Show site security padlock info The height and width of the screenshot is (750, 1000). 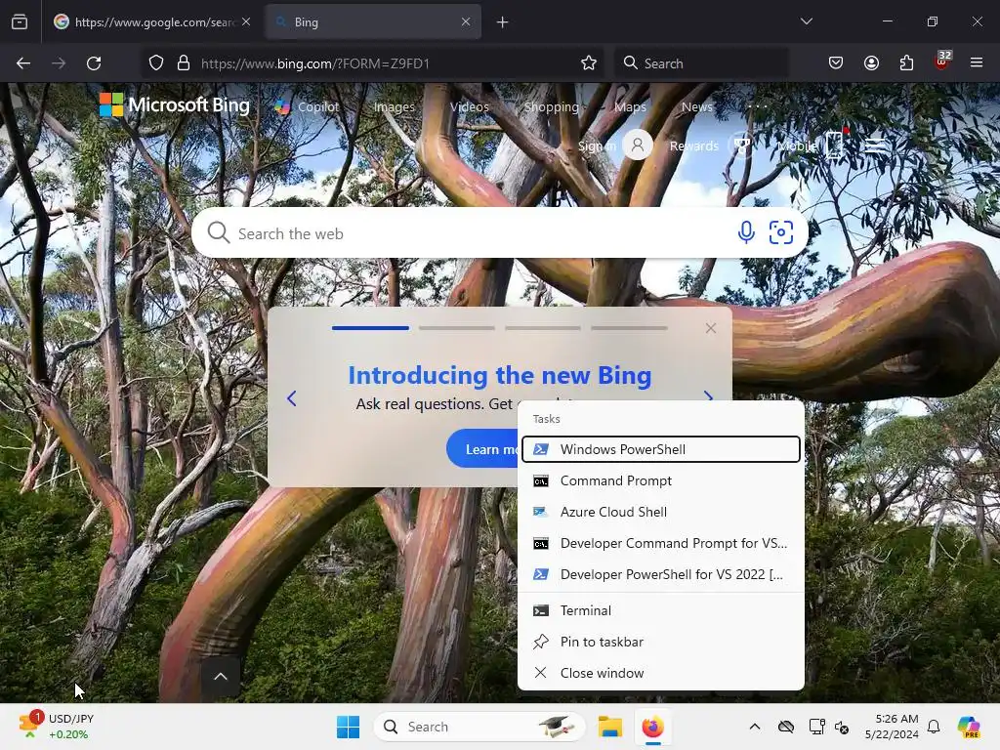coord(184,63)
